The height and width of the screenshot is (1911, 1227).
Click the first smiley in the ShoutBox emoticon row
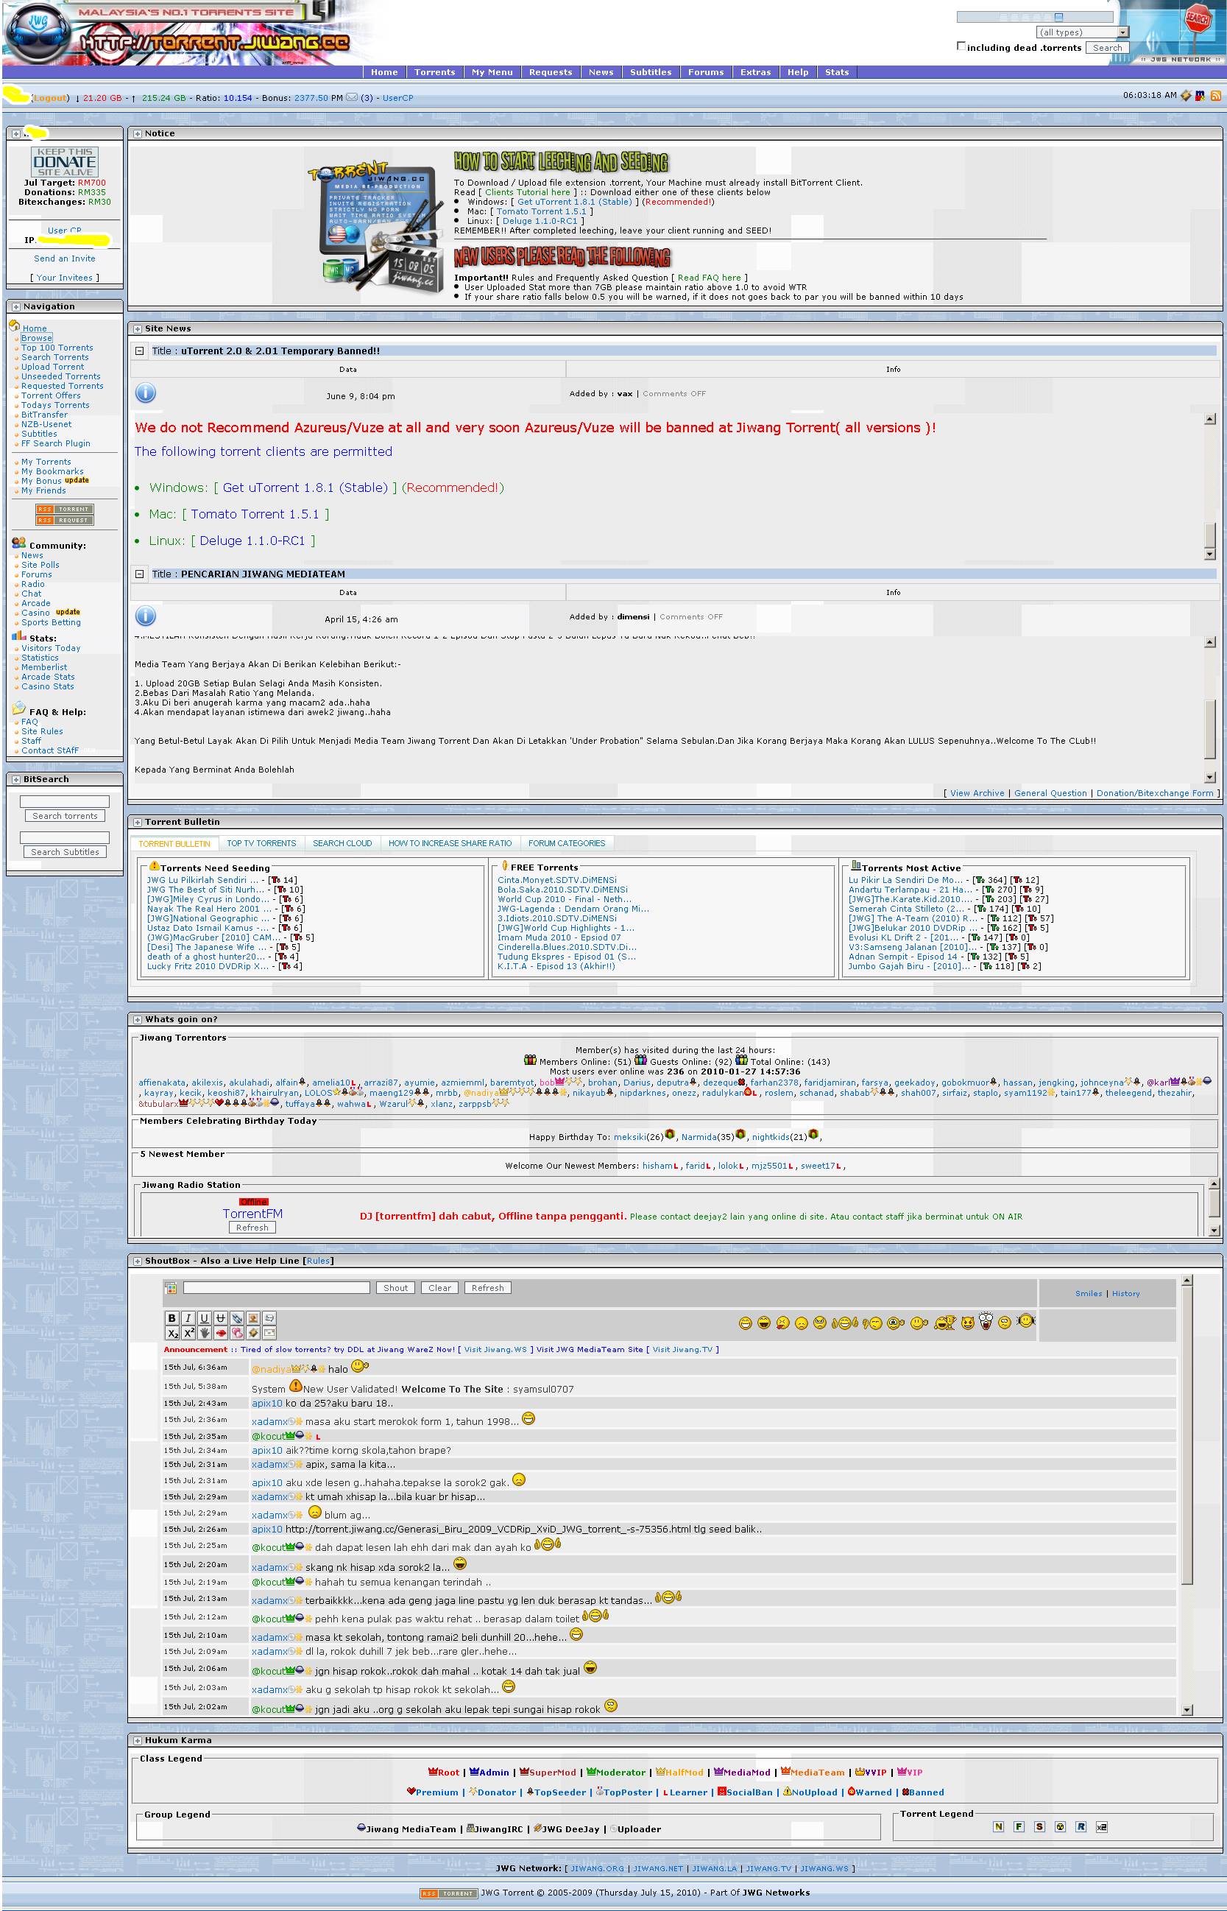pos(745,1323)
